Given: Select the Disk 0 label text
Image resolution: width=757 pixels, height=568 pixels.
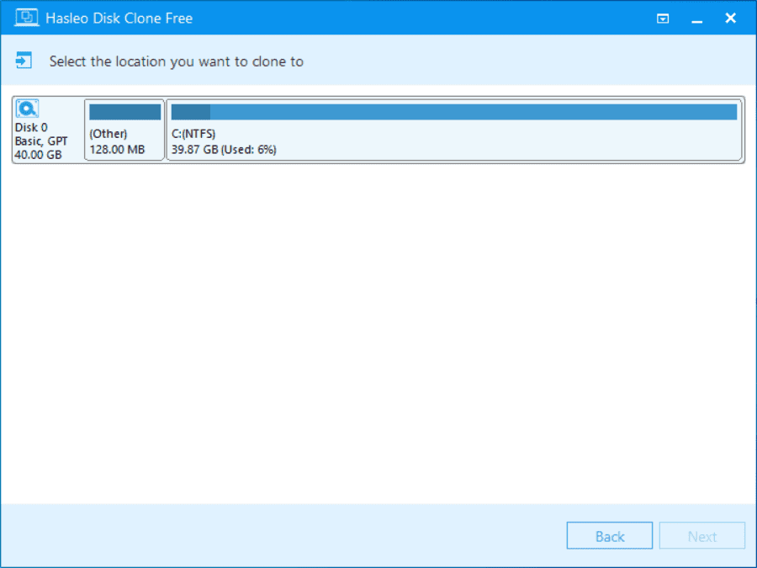Looking at the screenshot, I should point(31,128).
